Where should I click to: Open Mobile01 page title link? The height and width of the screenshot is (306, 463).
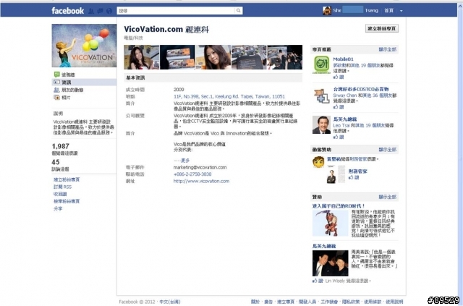tap(343, 59)
